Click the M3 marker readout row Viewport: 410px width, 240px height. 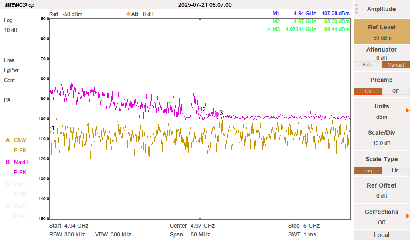(308, 29)
